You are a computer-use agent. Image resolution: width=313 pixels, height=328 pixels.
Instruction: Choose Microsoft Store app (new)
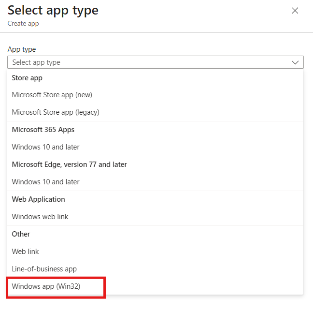52,95
